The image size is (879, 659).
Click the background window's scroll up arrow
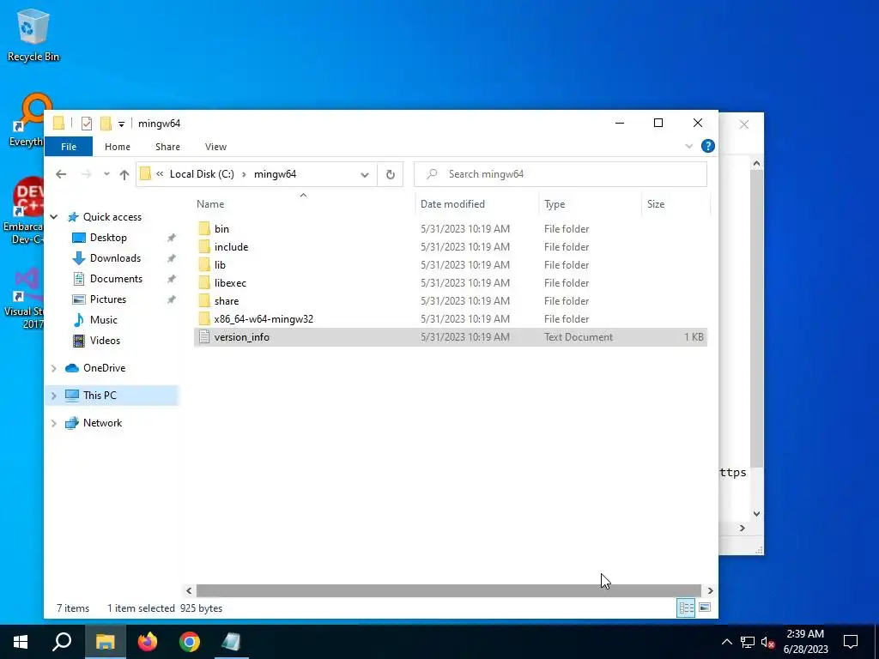757,164
